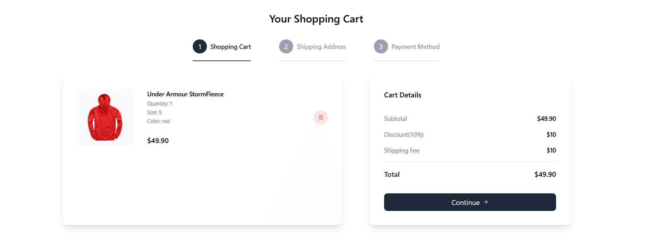Delete the Under Armour StormFleece item
Viewport: 647px width, 238px height.
[321, 117]
